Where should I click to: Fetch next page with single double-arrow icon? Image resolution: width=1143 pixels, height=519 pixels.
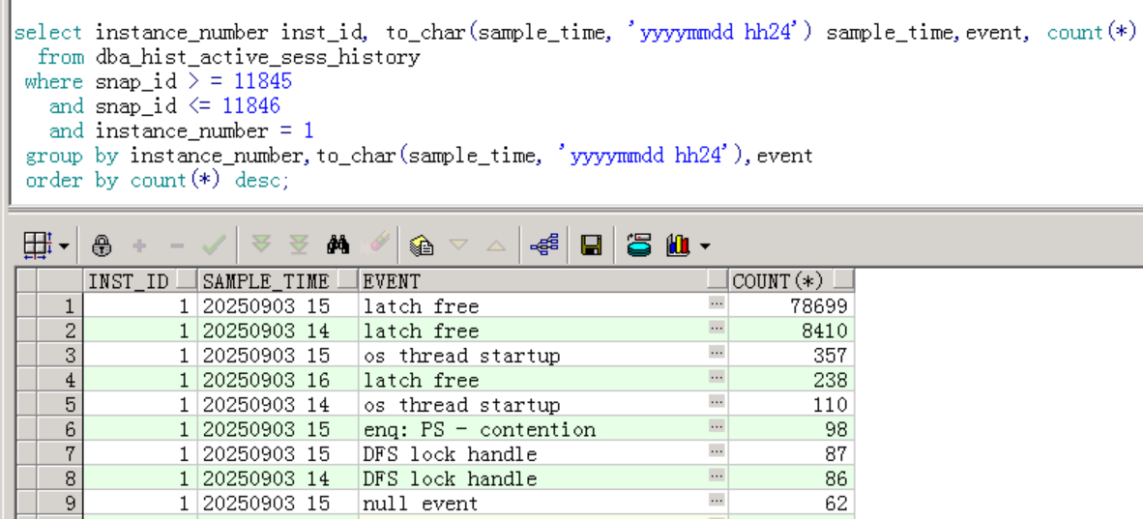(x=261, y=245)
